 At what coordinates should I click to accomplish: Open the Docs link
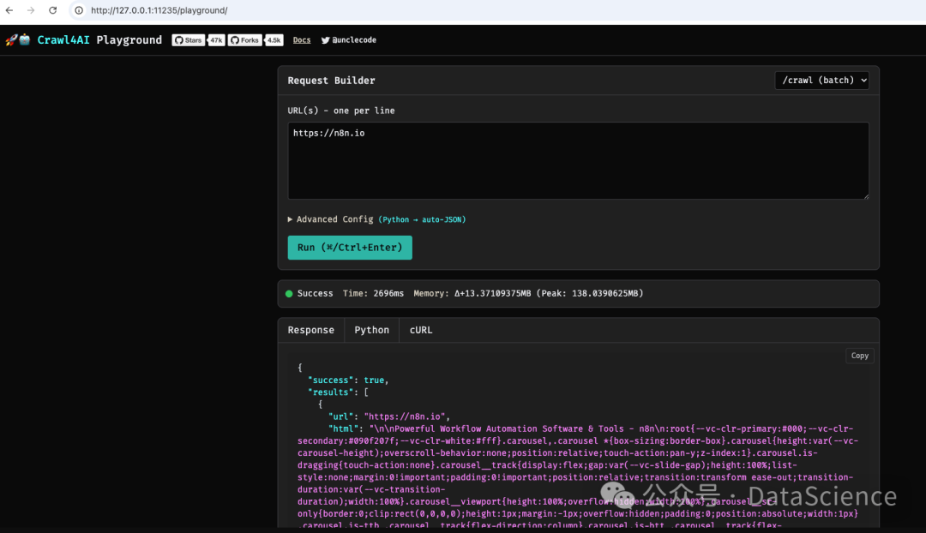(301, 39)
